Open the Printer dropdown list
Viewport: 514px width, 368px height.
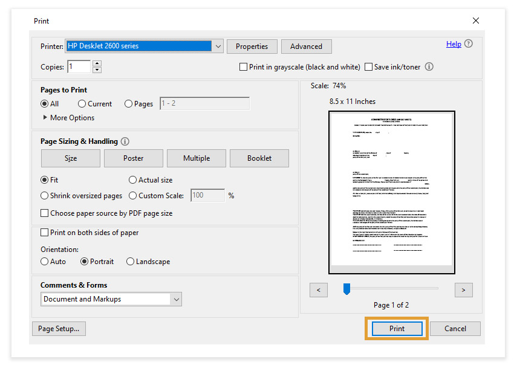point(218,46)
